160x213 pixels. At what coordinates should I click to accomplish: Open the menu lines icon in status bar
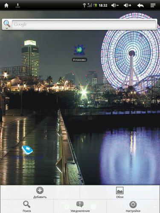tap(153, 6)
